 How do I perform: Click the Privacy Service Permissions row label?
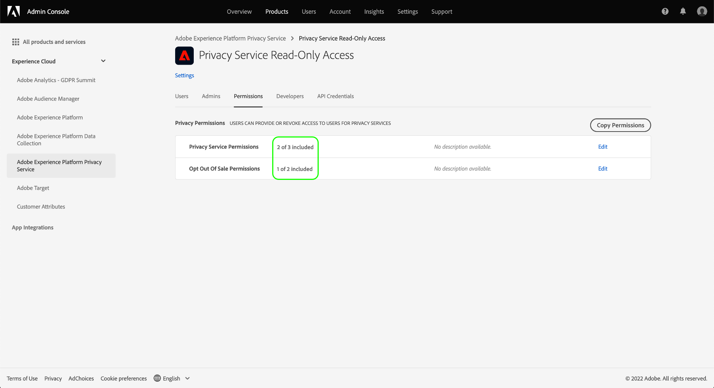(224, 147)
